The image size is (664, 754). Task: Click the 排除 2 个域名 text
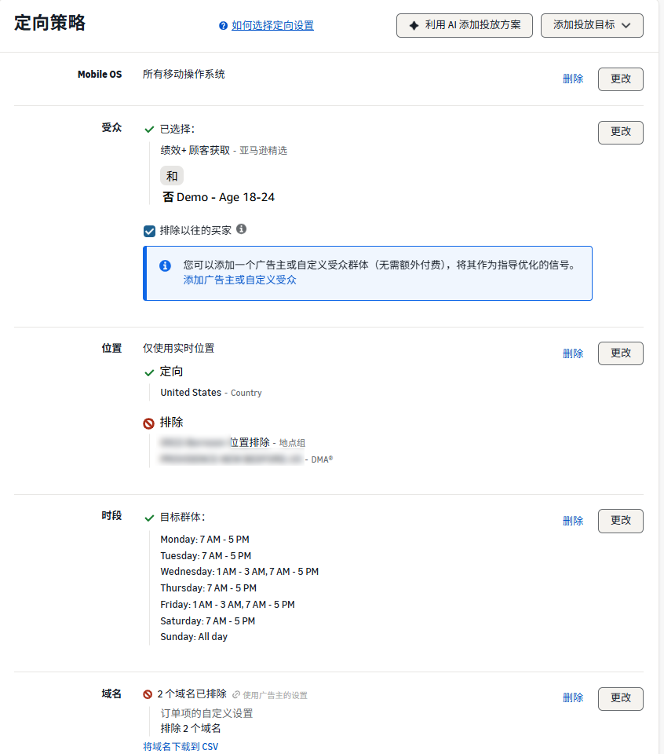[191, 729]
